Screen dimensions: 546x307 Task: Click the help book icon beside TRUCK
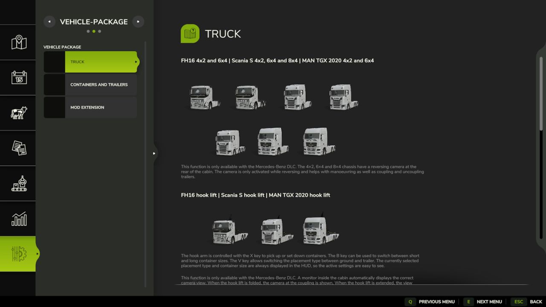point(190,34)
